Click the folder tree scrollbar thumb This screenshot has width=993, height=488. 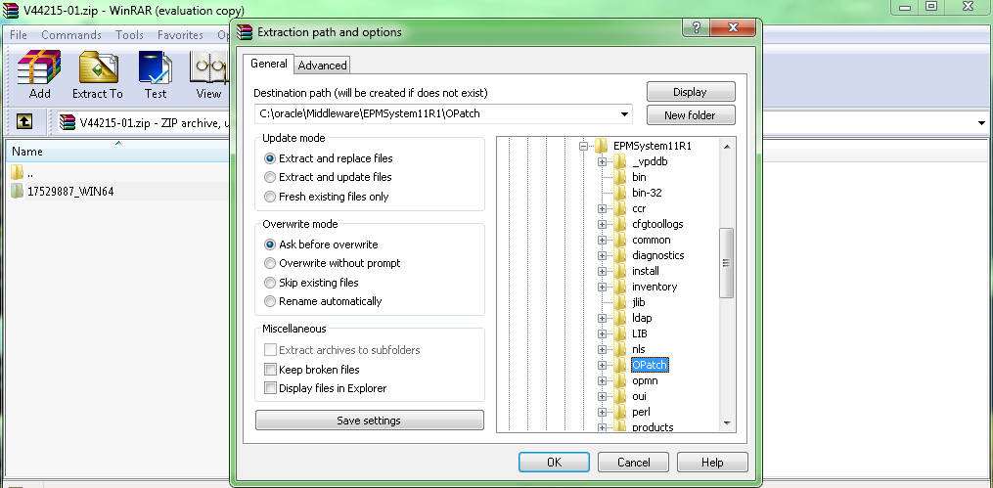pos(726,263)
